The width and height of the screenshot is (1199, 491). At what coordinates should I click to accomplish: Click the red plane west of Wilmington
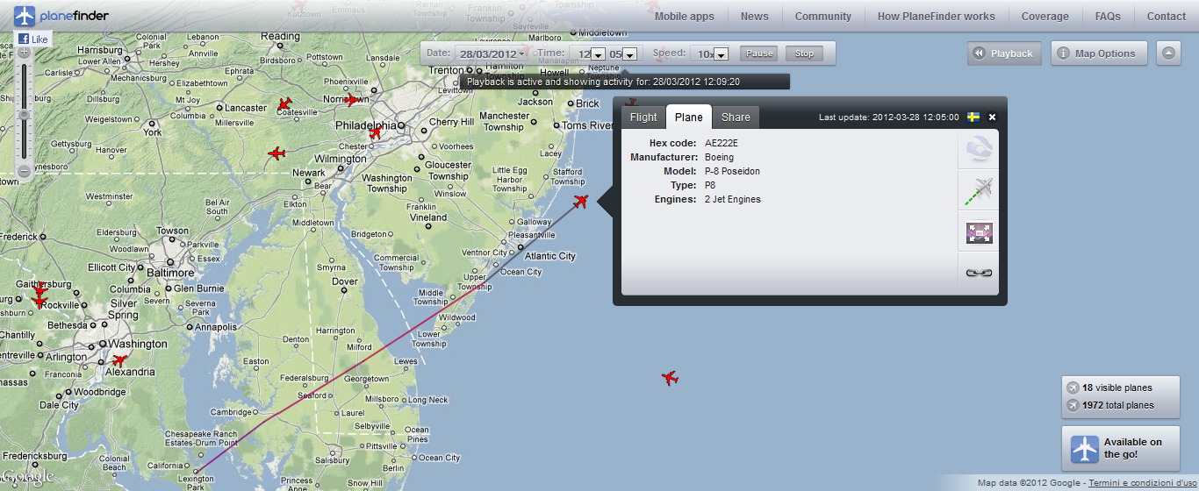coord(276,153)
